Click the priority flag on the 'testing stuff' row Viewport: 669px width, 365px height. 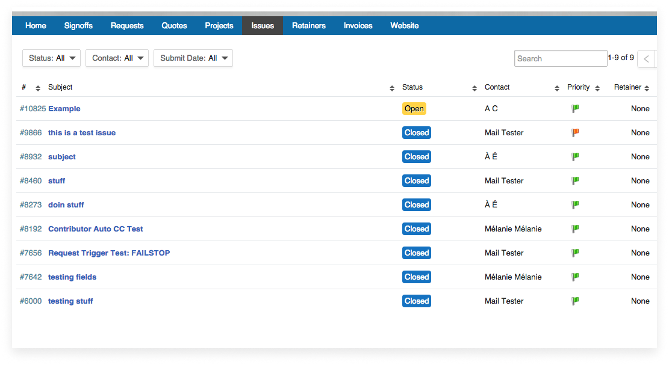[575, 301]
